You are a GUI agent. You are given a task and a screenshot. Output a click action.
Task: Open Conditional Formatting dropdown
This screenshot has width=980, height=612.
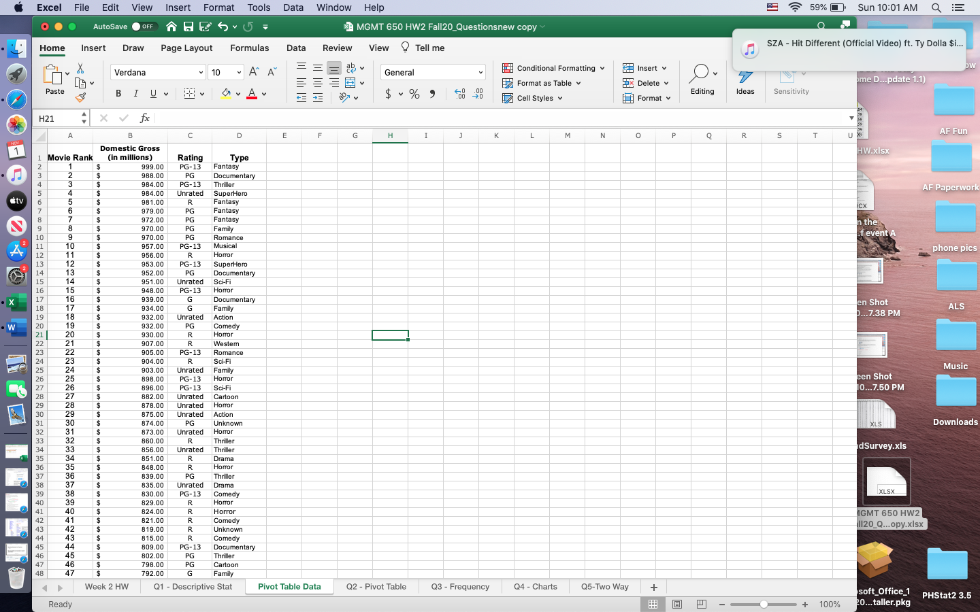pyautogui.click(x=553, y=68)
